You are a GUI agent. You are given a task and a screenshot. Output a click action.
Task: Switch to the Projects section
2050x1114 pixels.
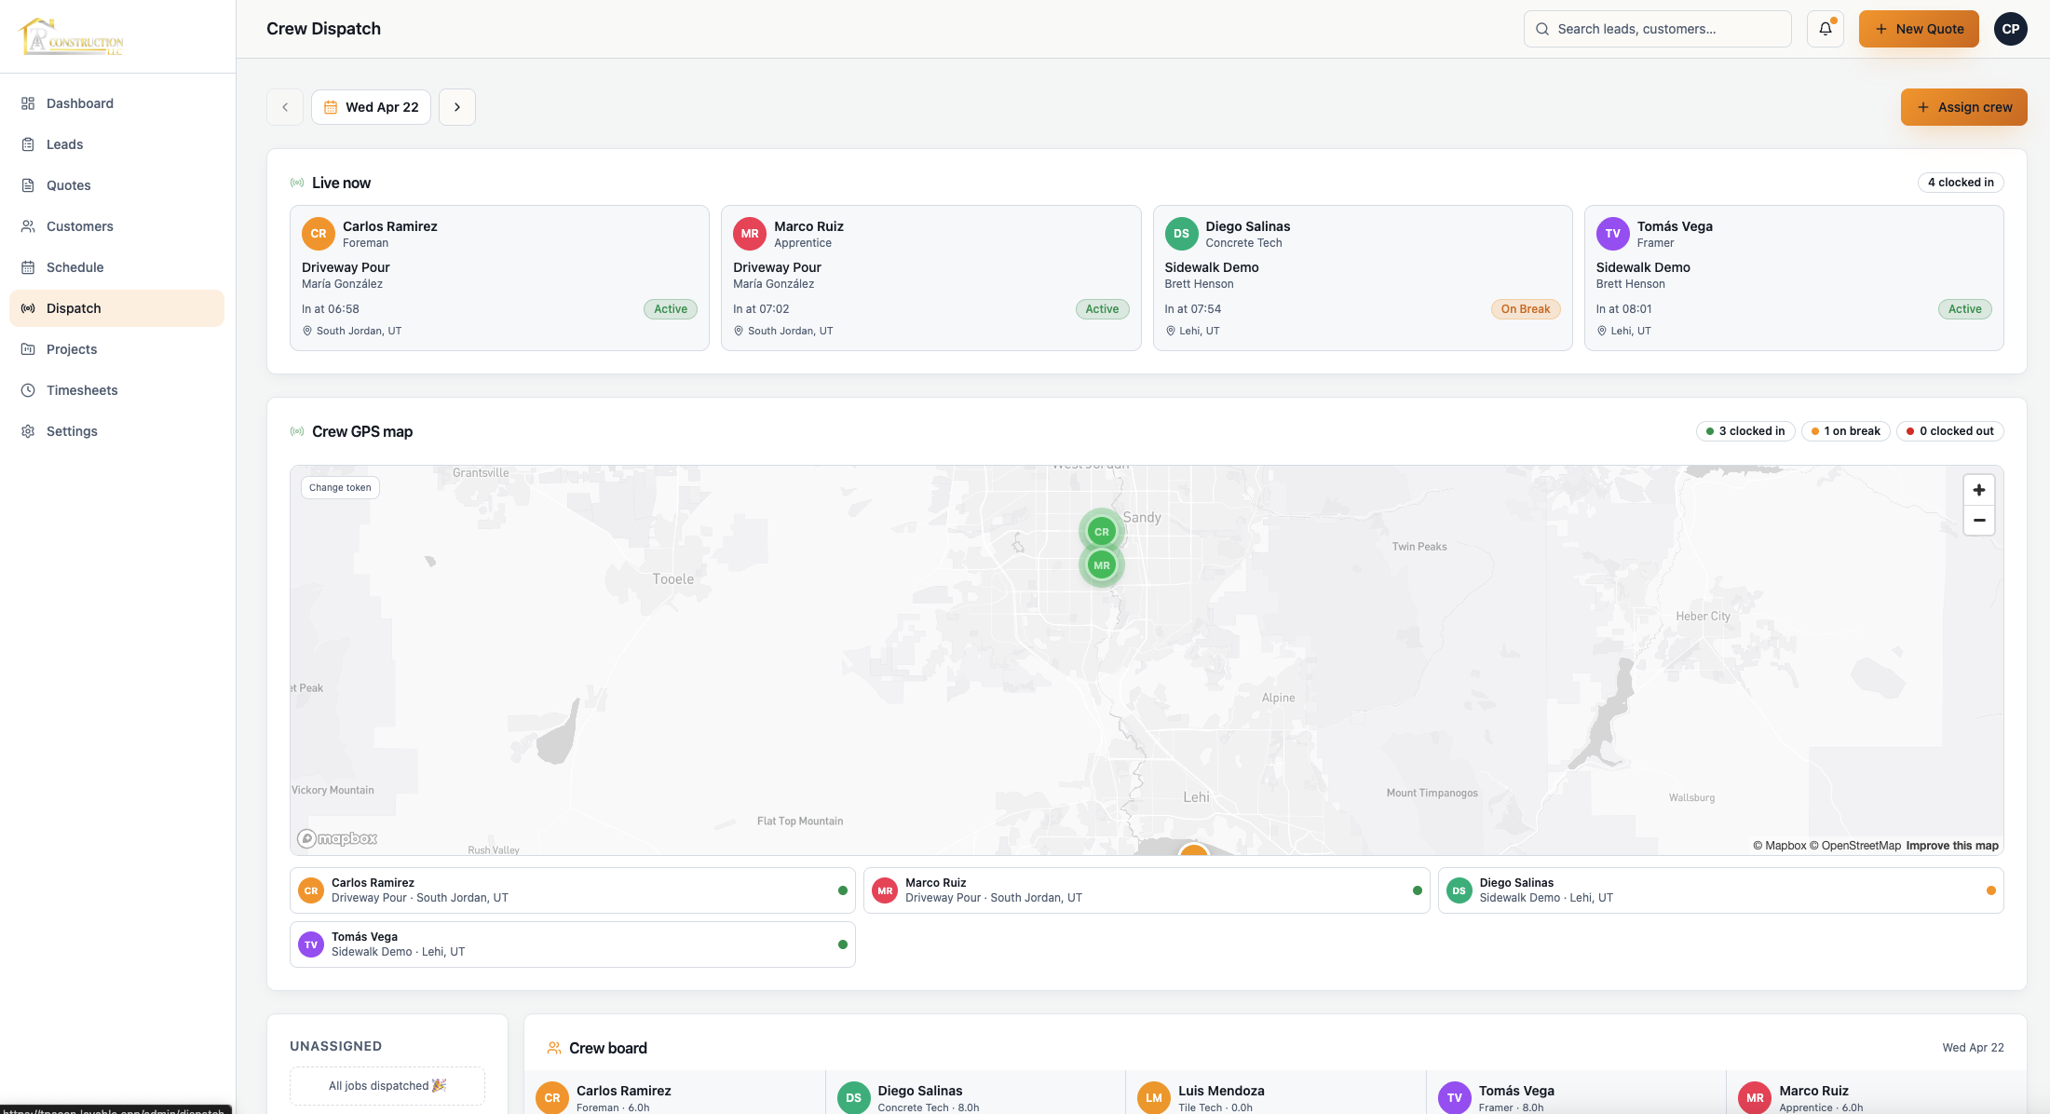point(71,348)
